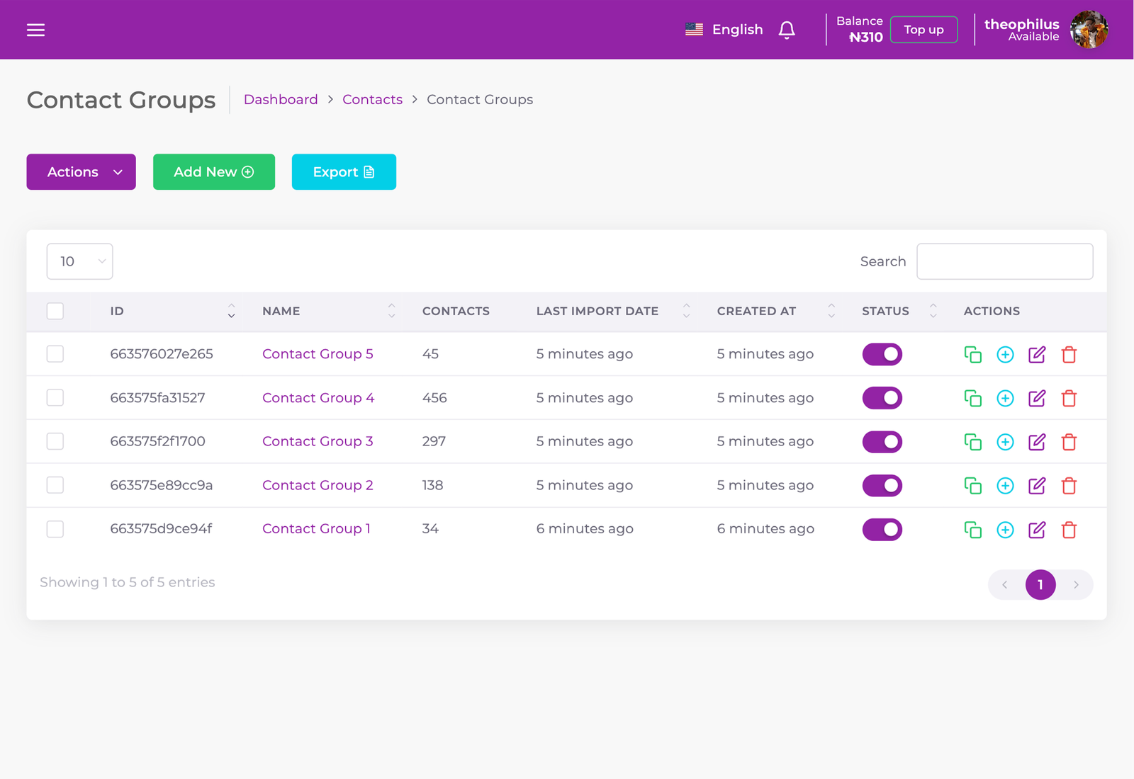Open Contact Group 3 link

[x=318, y=441]
